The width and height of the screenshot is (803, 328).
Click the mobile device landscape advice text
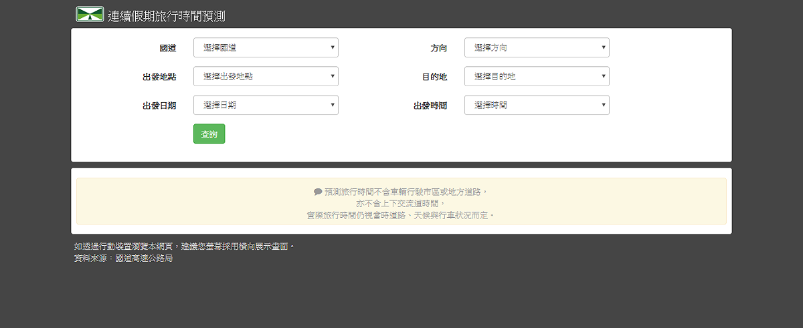point(184,246)
